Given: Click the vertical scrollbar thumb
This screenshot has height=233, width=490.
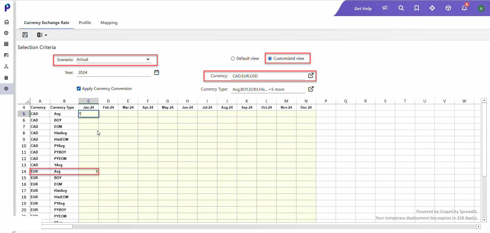Looking at the screenshot, I should (484, 139).
